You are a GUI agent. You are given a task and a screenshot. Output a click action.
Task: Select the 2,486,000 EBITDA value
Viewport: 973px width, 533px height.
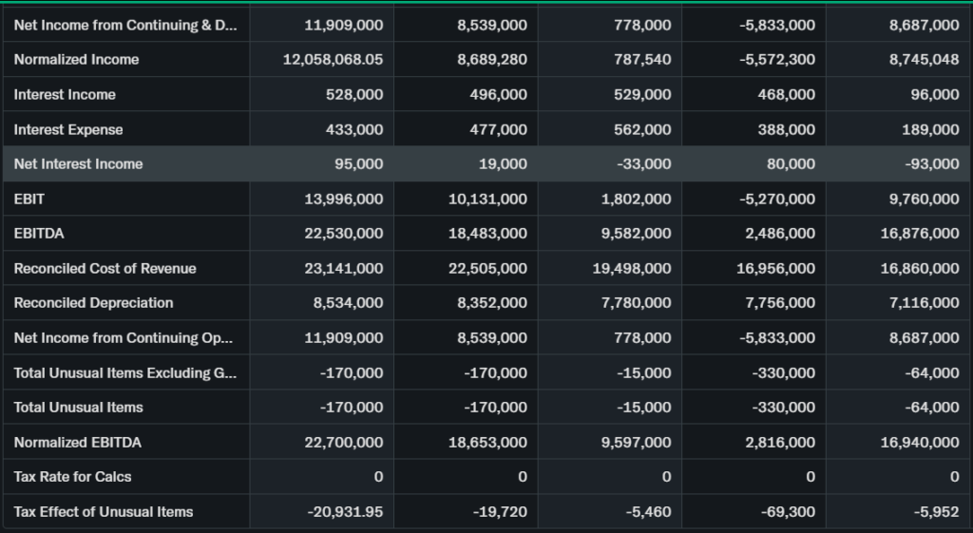coord(775,234)
